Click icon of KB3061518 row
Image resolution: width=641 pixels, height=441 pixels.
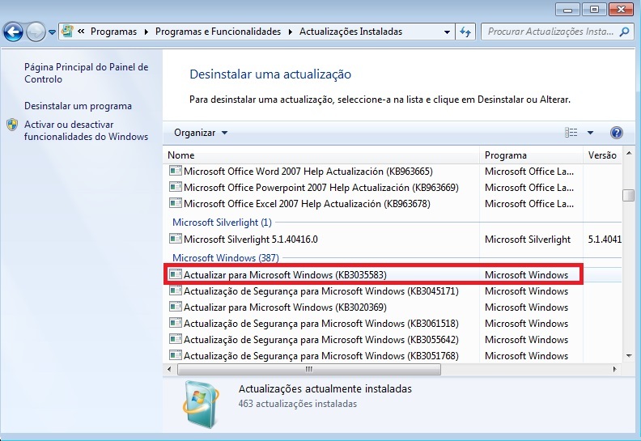(x=176, y=323)
